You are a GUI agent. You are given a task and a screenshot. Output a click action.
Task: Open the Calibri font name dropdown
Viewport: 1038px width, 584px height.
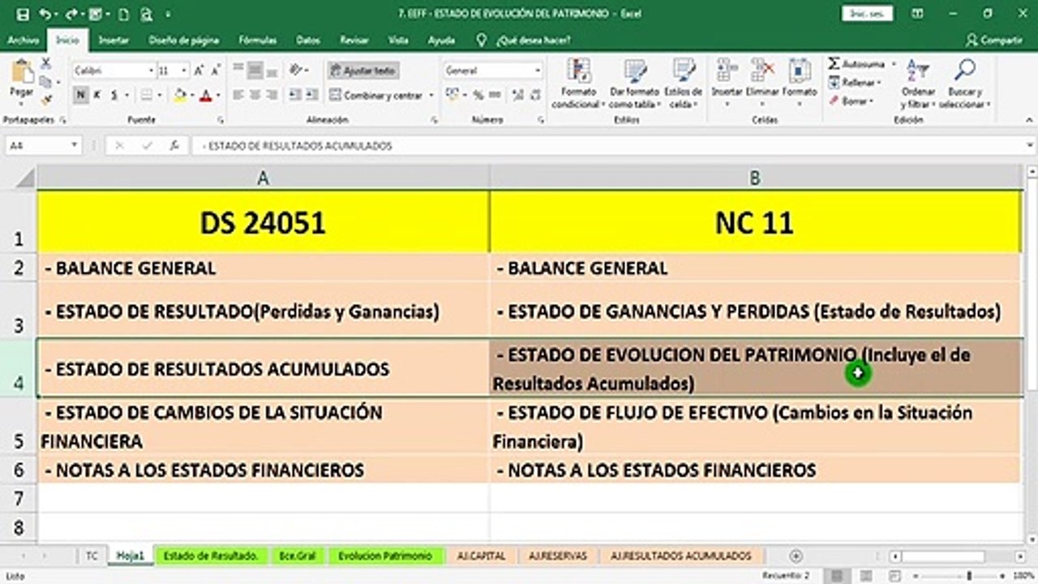pyautogui.click(x=152, y=71)
